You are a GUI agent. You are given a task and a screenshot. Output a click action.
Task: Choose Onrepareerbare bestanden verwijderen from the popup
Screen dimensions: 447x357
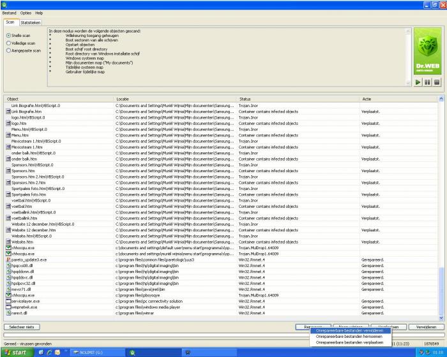(x=350, y=331)
